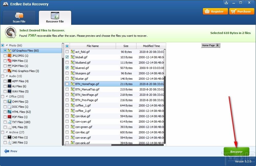256x166 pixels.
Task: Check the AU Files category checkbox
Action: coord(5,86)
